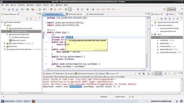
Task: Collapse the FirstHibernateProj tree node
Action: coord(2,22)
